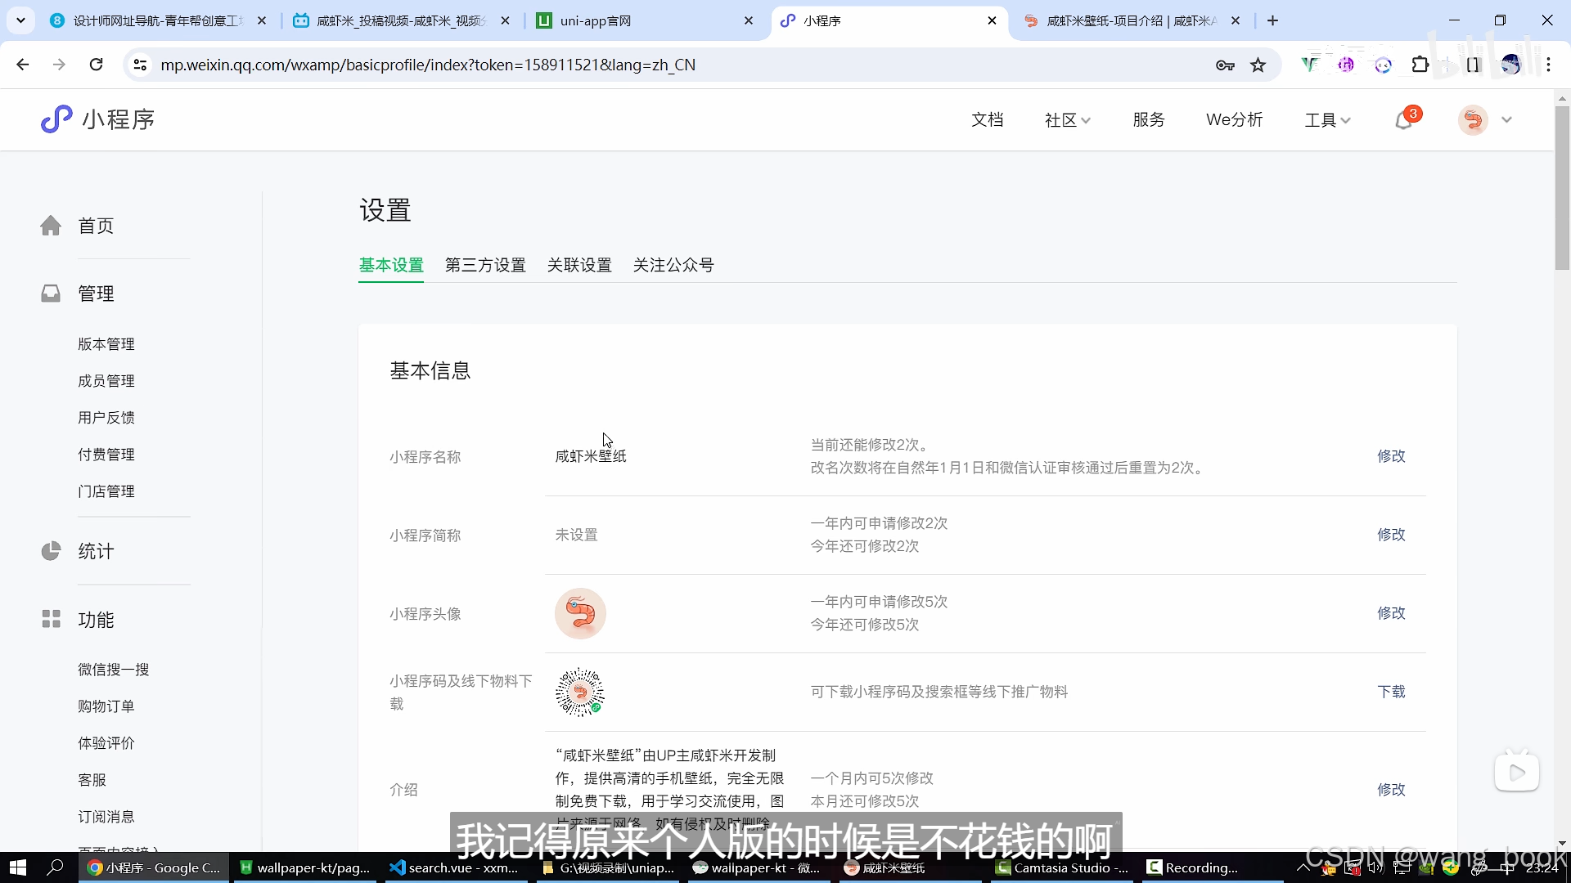The image size is (1571, 883).
Task: Click the page vertical scrollbar
Action: click(x=1562, y=188)
